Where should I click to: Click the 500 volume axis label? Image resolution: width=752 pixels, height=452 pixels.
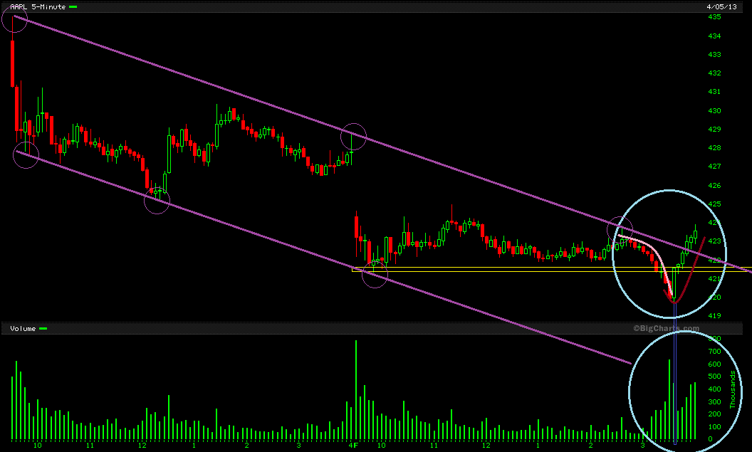pos(714,377)
